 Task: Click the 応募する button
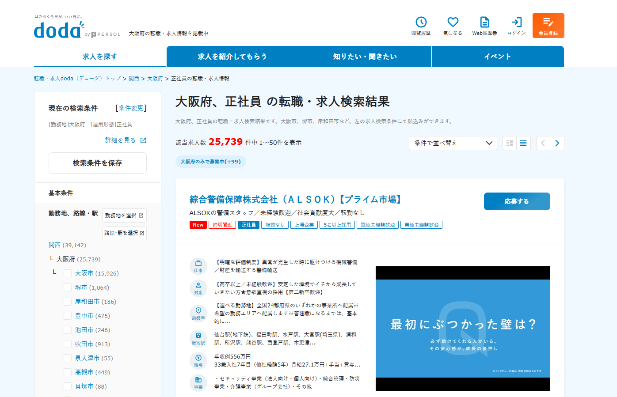pos(517,201)
